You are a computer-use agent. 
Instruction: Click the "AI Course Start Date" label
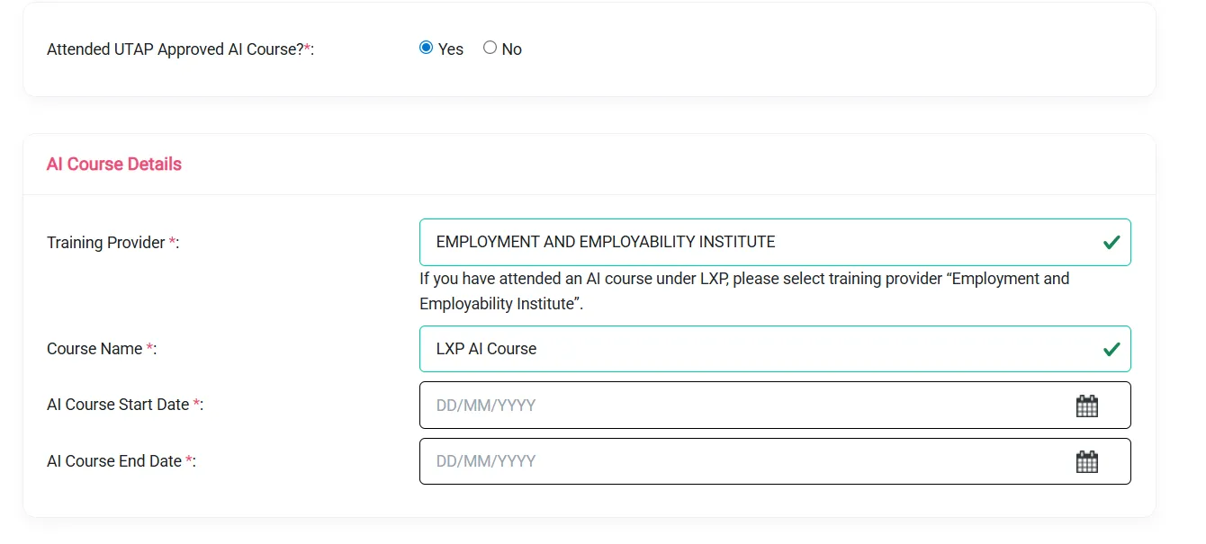[125, 405]
